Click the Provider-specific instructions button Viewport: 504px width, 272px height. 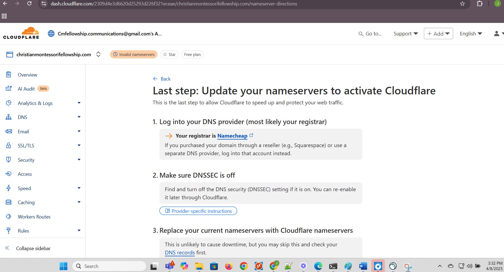point(198,211)
